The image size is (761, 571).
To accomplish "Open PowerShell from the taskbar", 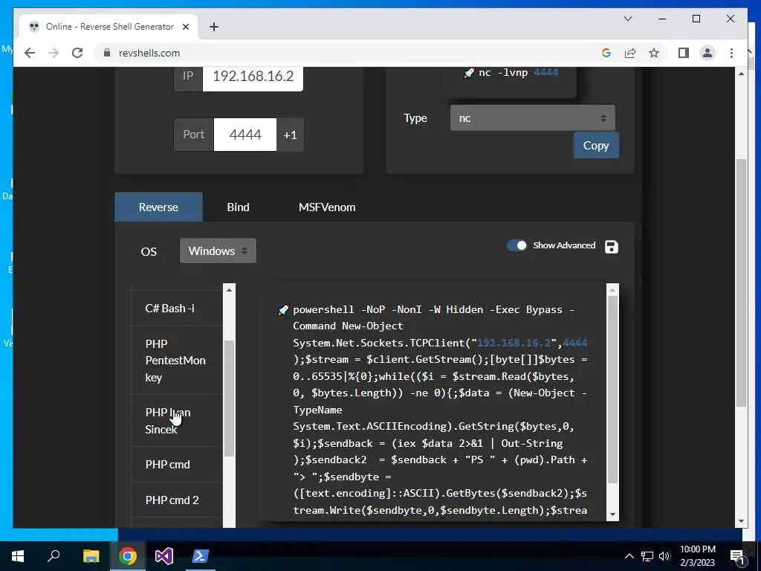I will click(201, 556).
